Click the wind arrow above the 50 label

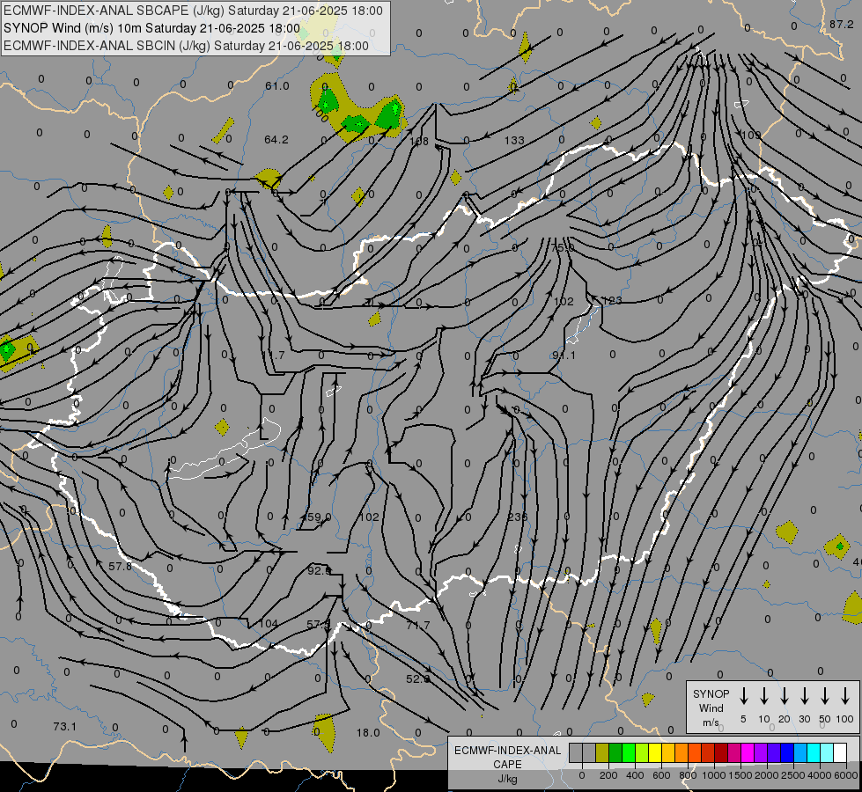click(825, 695)
